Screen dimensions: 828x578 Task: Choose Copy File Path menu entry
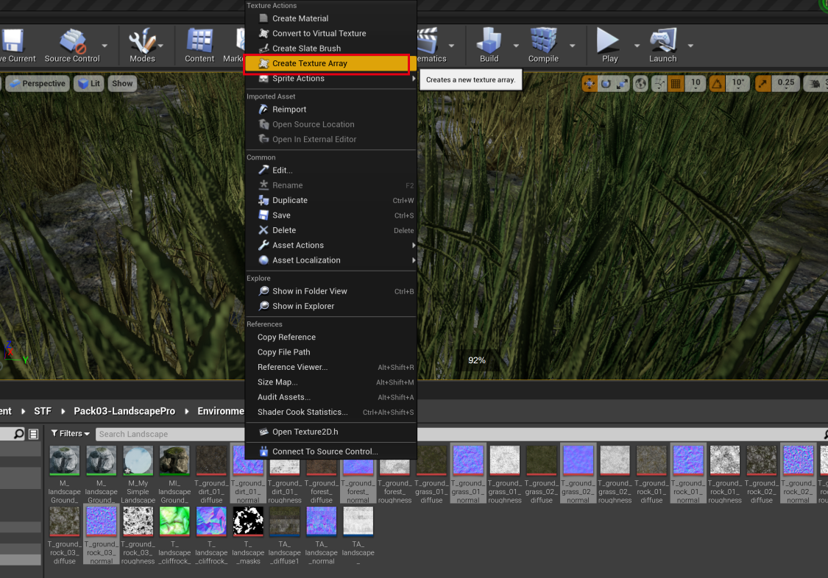tap(331, 352)
